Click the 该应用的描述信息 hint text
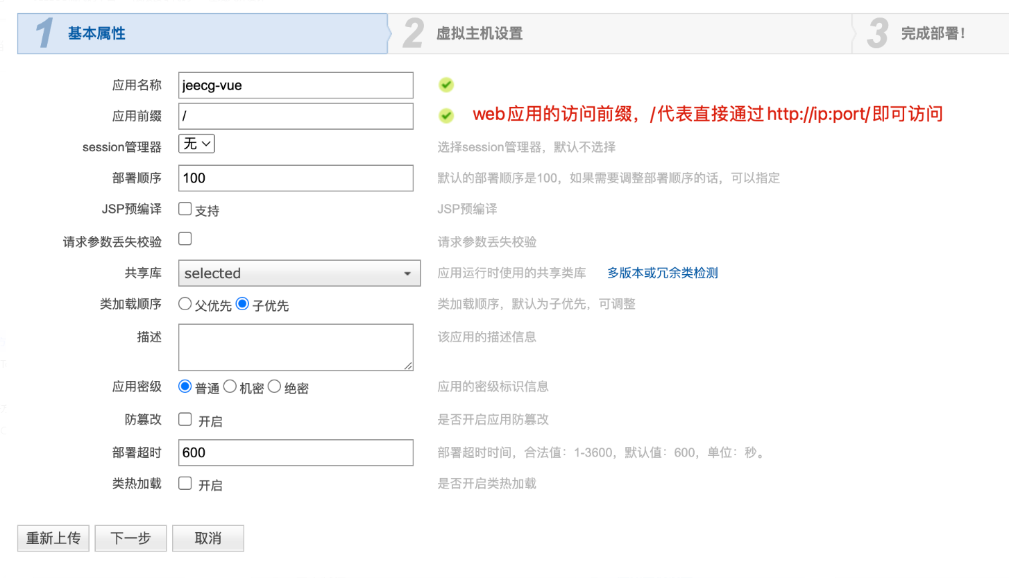Screen dimensions: 1009x578 tap(486, 337)
